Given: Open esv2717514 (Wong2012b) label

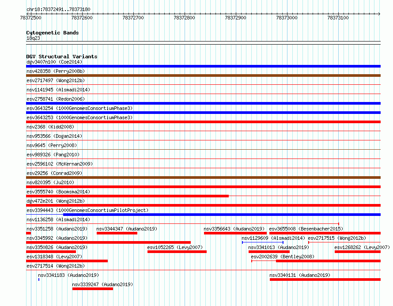Looking at the screenshot, I should click(x=56, y=266).
